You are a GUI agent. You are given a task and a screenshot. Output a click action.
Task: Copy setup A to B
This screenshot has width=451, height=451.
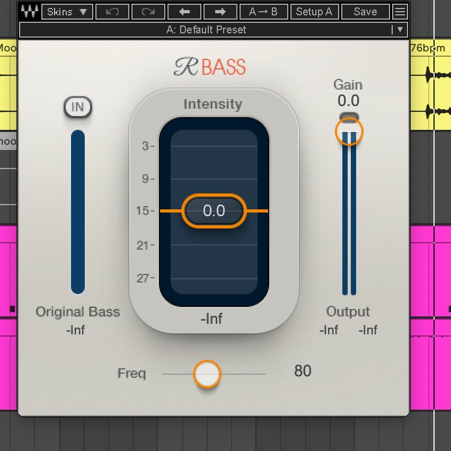[x=264, y=12]
